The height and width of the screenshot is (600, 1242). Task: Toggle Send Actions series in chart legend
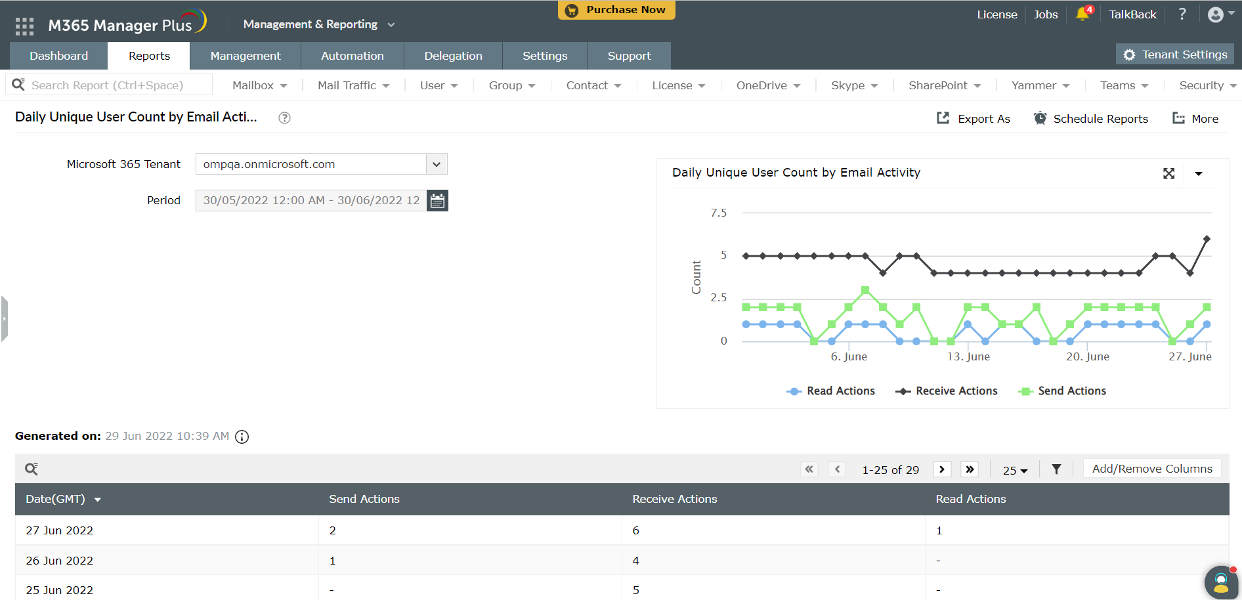pyautogui.click(x=1062, y=391)
